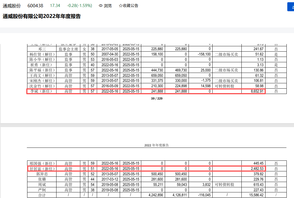Click 可转债转股 in 沈金竹 row

pyautogui.click(x=224, y=86)
